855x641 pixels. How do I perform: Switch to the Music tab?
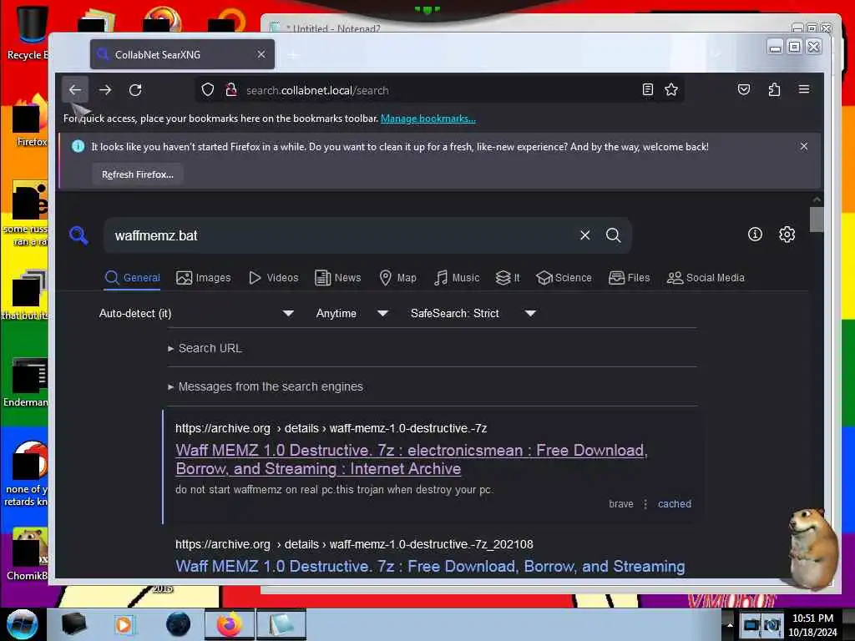coord(457,277)
